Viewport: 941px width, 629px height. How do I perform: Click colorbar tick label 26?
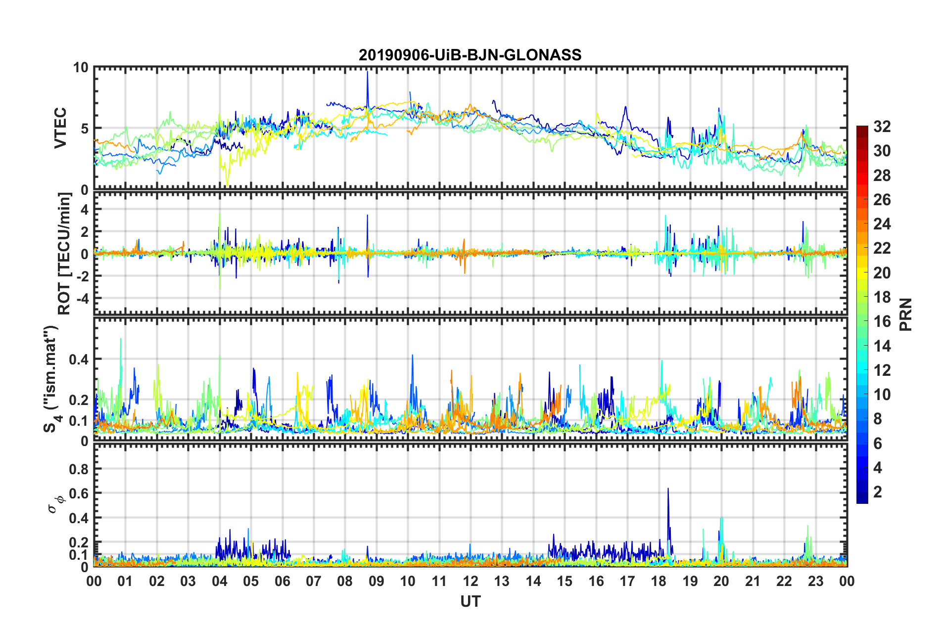(x=882, y=200)
